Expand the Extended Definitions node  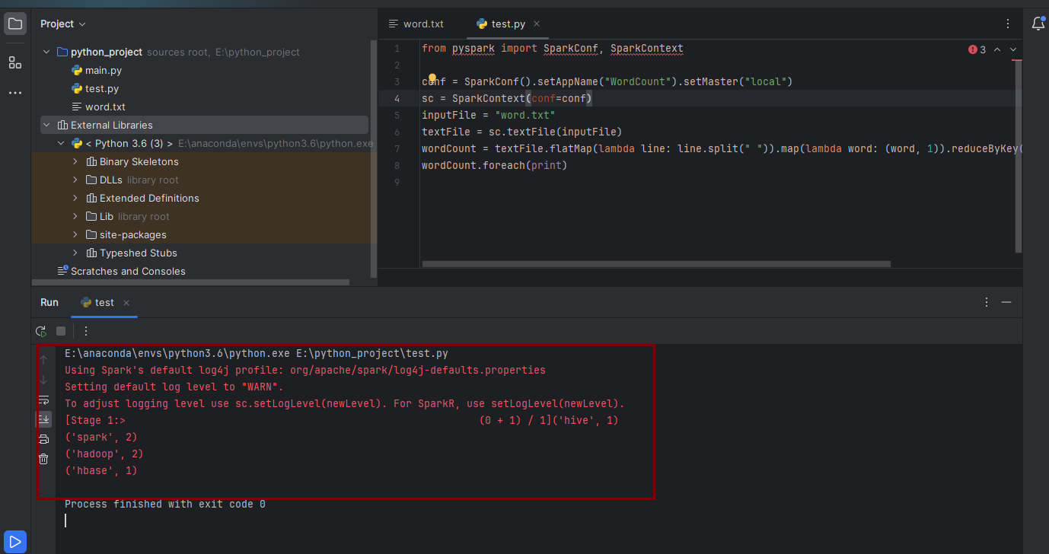pyautogui.click(x=75, y=198)
